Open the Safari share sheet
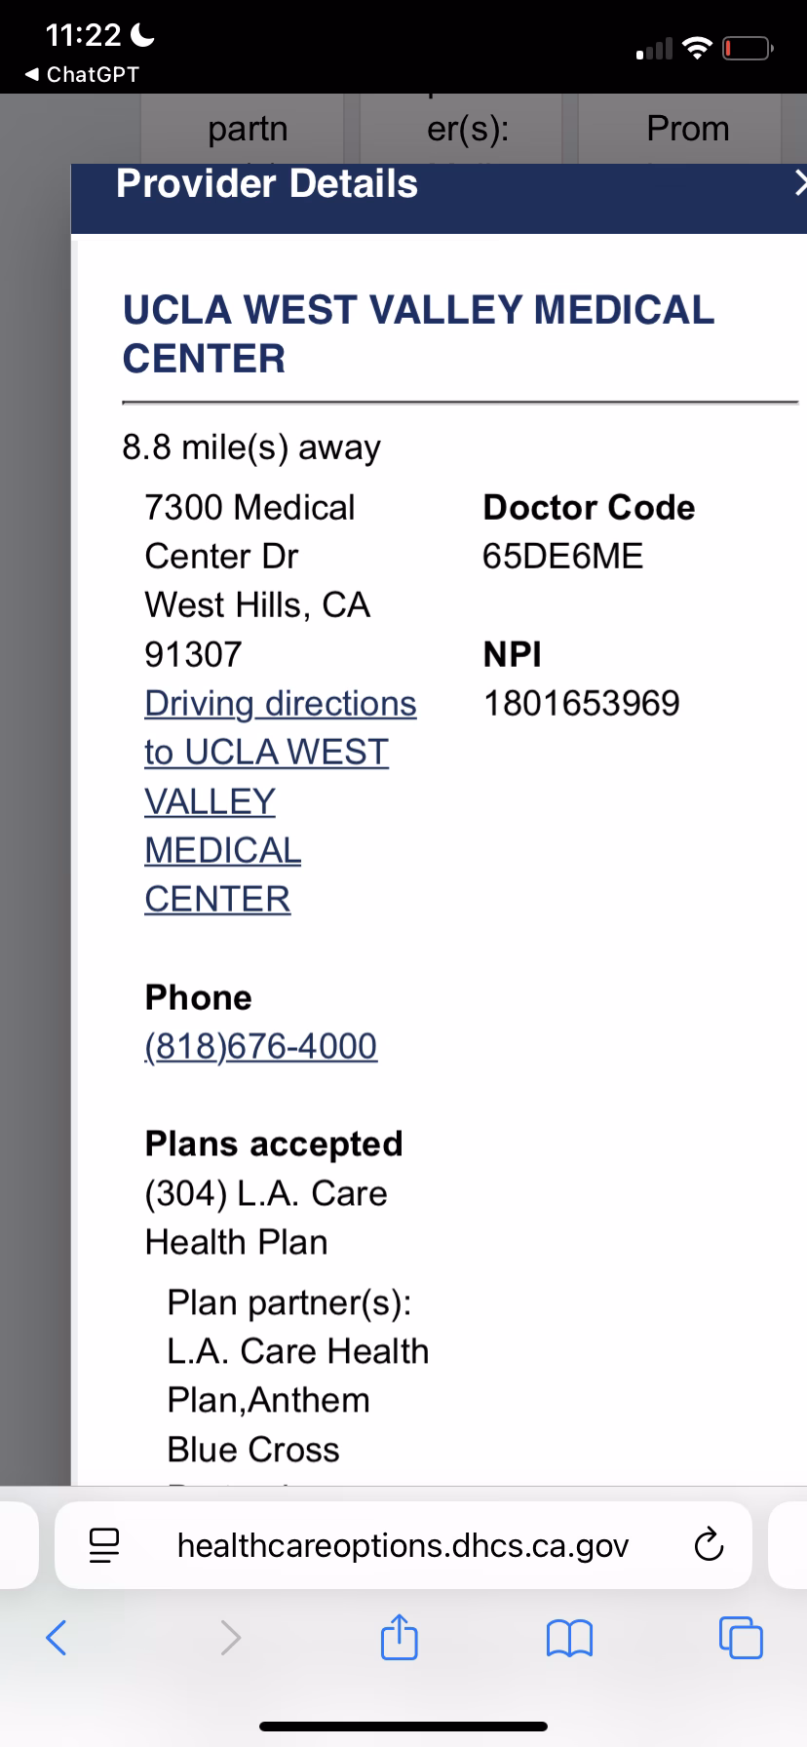 tap(399, 1636)
